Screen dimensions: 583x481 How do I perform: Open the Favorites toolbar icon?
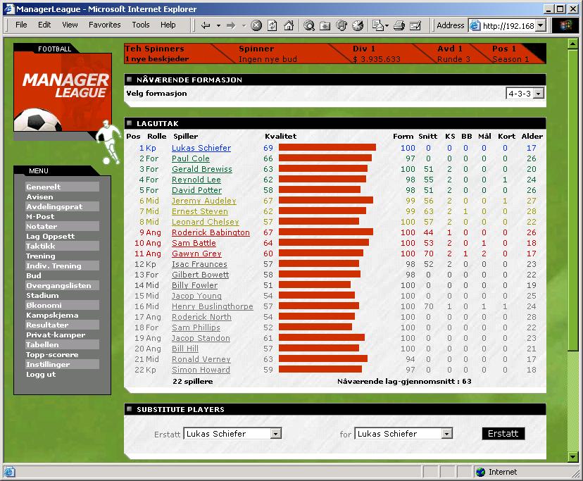tap(325, 25)
